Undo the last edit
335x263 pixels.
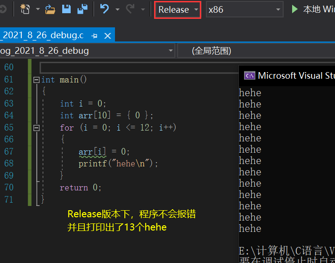click(x=105, y=9)
